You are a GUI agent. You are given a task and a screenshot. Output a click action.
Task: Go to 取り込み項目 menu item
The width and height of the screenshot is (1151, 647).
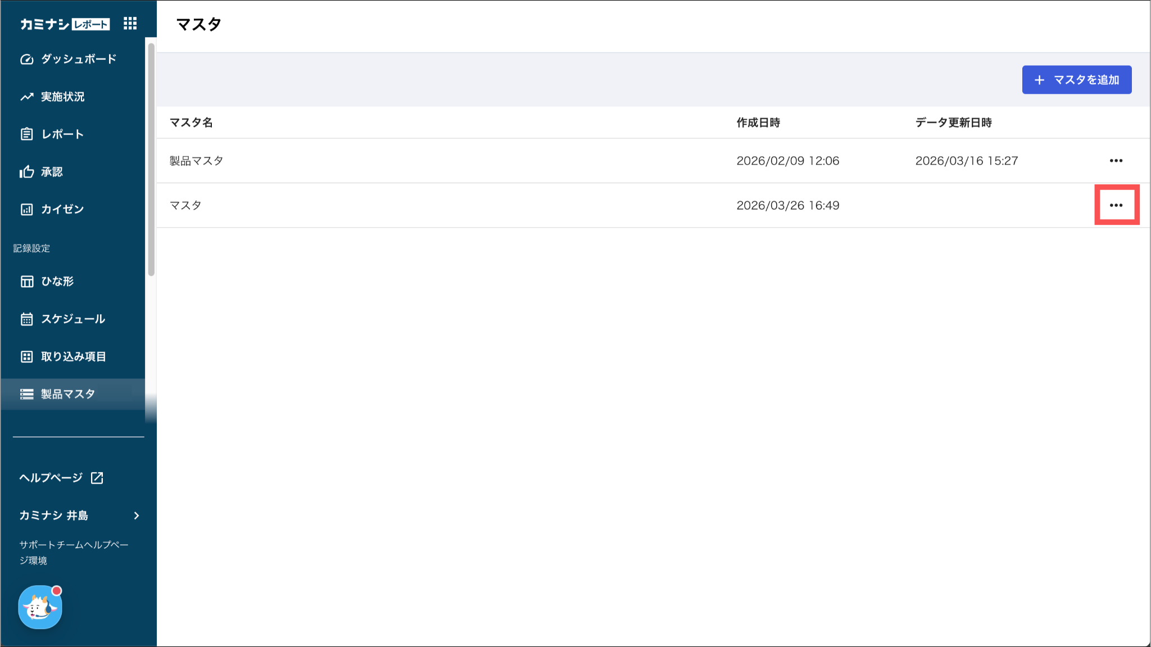click(x=73, y=357)
